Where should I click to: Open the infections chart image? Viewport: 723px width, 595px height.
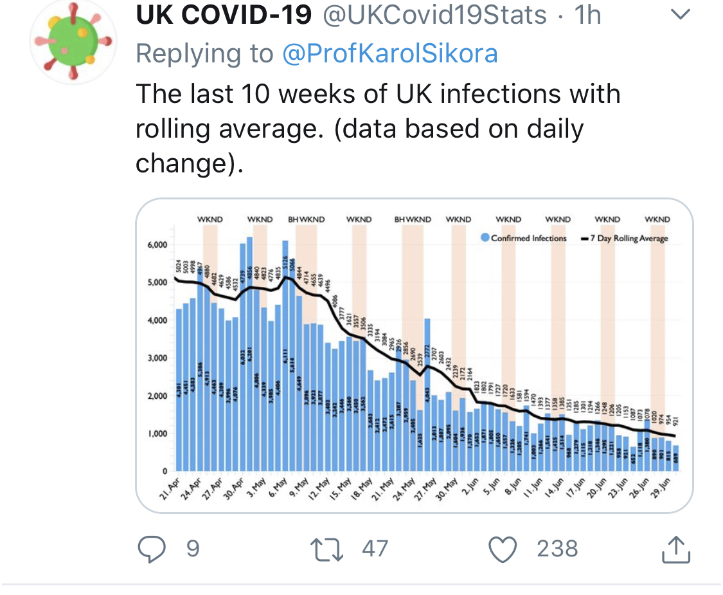(x=415, y=355)
